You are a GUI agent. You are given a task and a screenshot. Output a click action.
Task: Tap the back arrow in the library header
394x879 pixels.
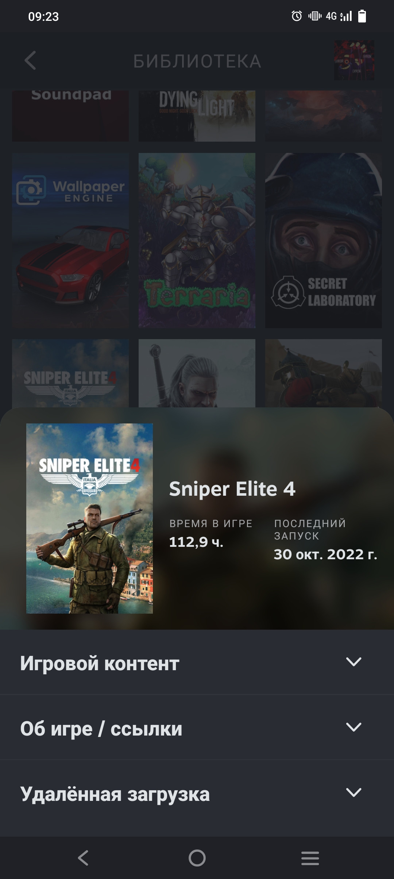30,60
